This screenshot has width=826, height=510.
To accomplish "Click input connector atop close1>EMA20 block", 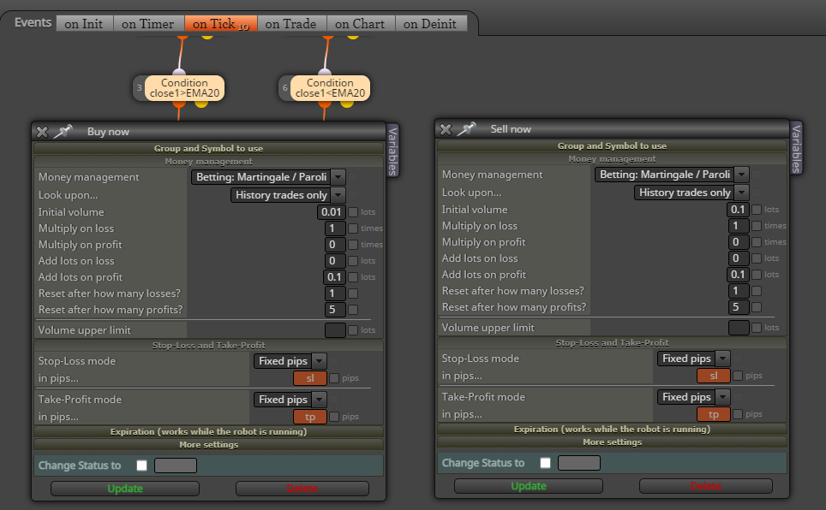I will (x=179, y=72).
